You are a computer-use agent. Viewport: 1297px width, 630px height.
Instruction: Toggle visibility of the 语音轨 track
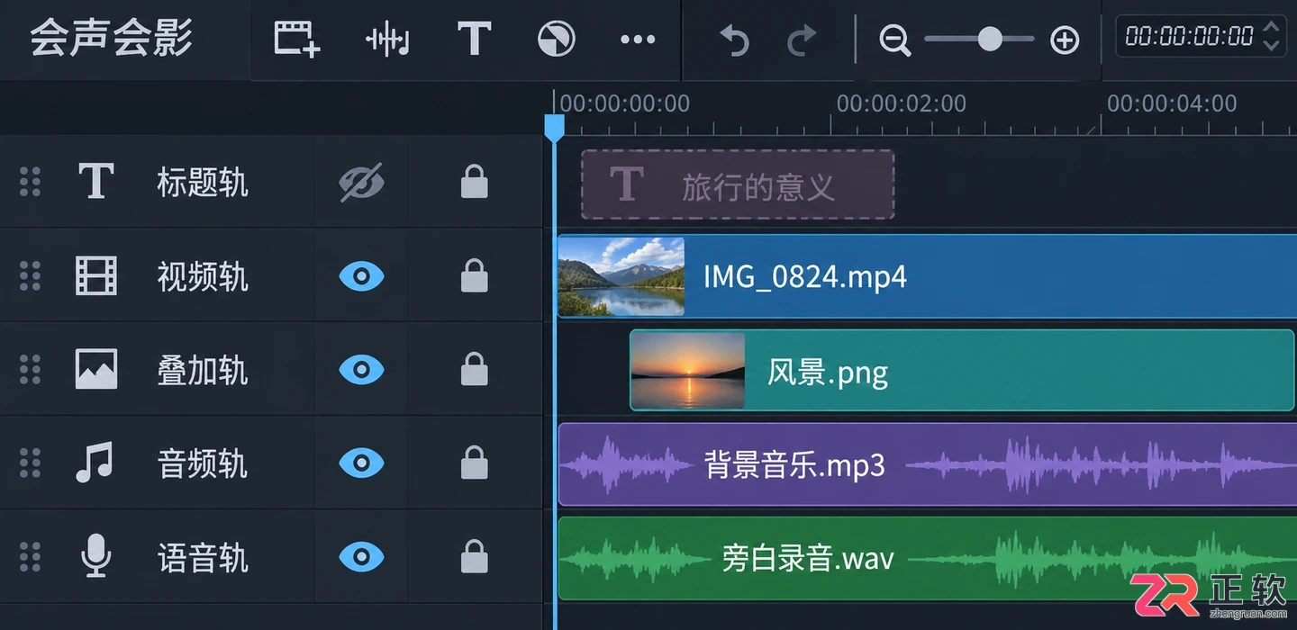361,557
